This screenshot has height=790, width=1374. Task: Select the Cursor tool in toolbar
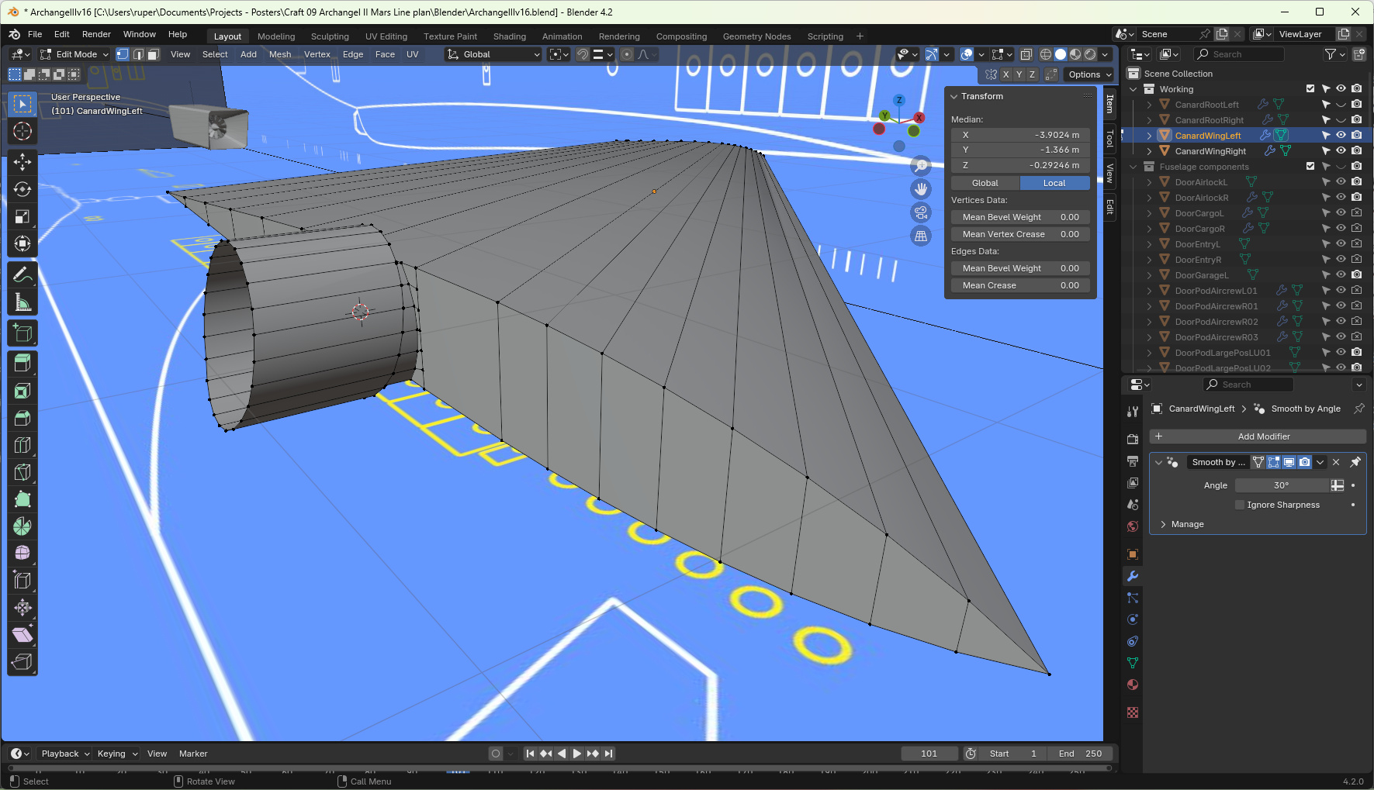click(22, 131)
